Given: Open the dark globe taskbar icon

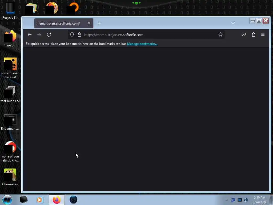Looking at the screenshot, I should click(x=74, y=200).
